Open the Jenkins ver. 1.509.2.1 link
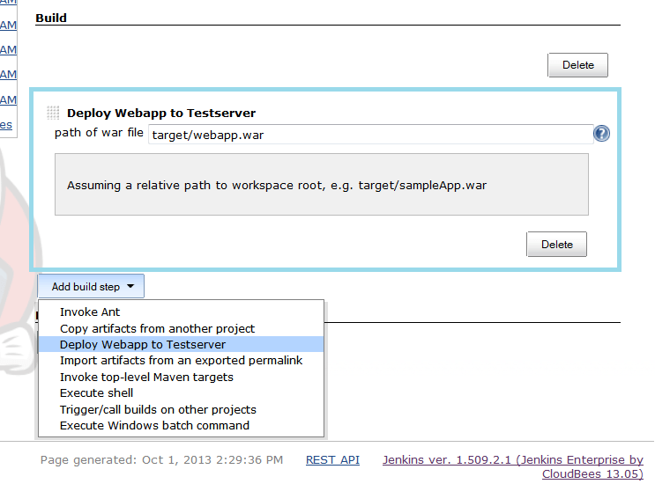Image resolution: width=655 pixels, height=484 pixels. point(512,459)
